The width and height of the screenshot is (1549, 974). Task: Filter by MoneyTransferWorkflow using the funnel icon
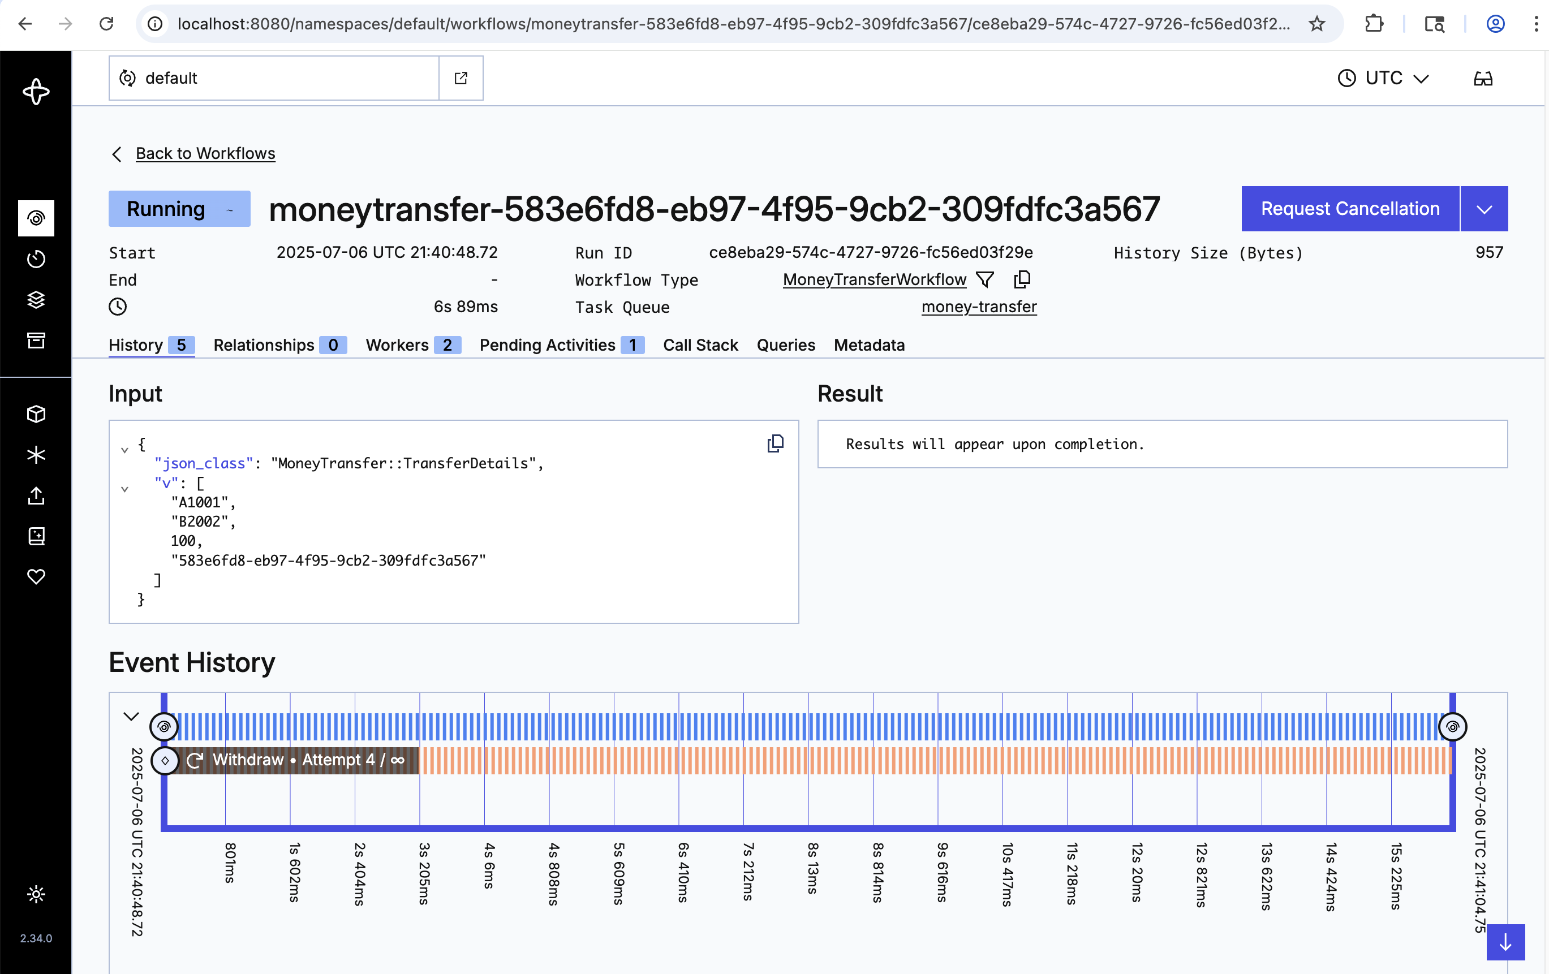984,279
